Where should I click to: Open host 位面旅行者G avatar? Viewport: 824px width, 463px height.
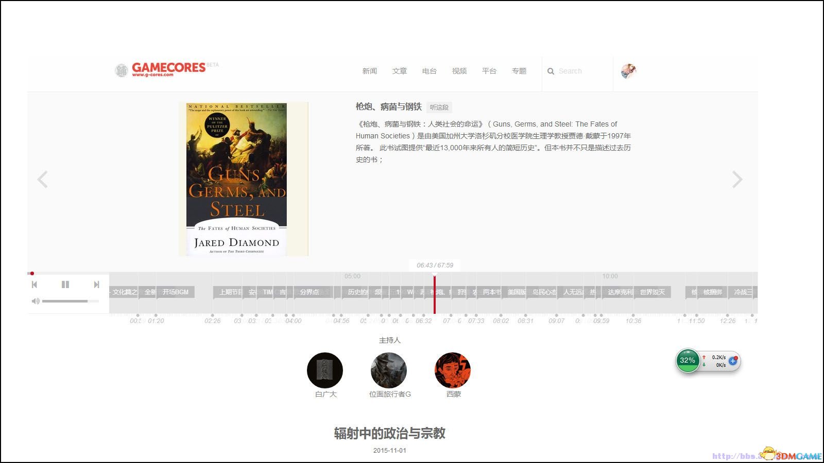(389, 370)
